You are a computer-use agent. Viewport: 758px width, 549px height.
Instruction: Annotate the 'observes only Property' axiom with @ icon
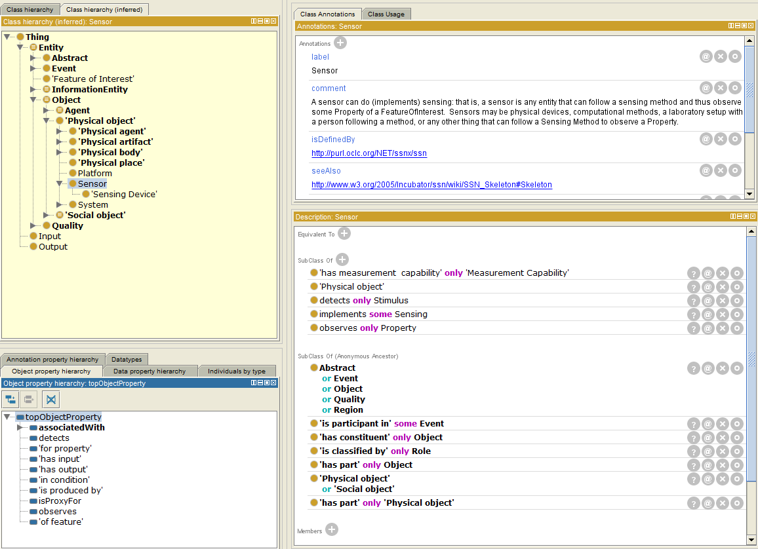[708, 328]
